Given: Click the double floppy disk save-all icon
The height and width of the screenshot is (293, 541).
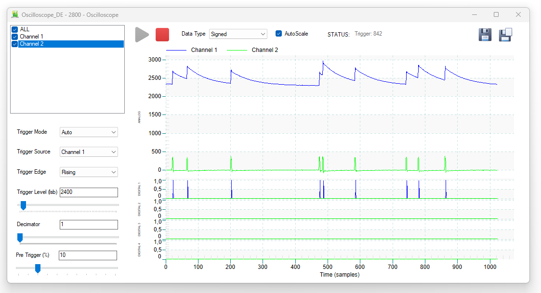Looking at the screenshot, I should click(x=505, y=35).
